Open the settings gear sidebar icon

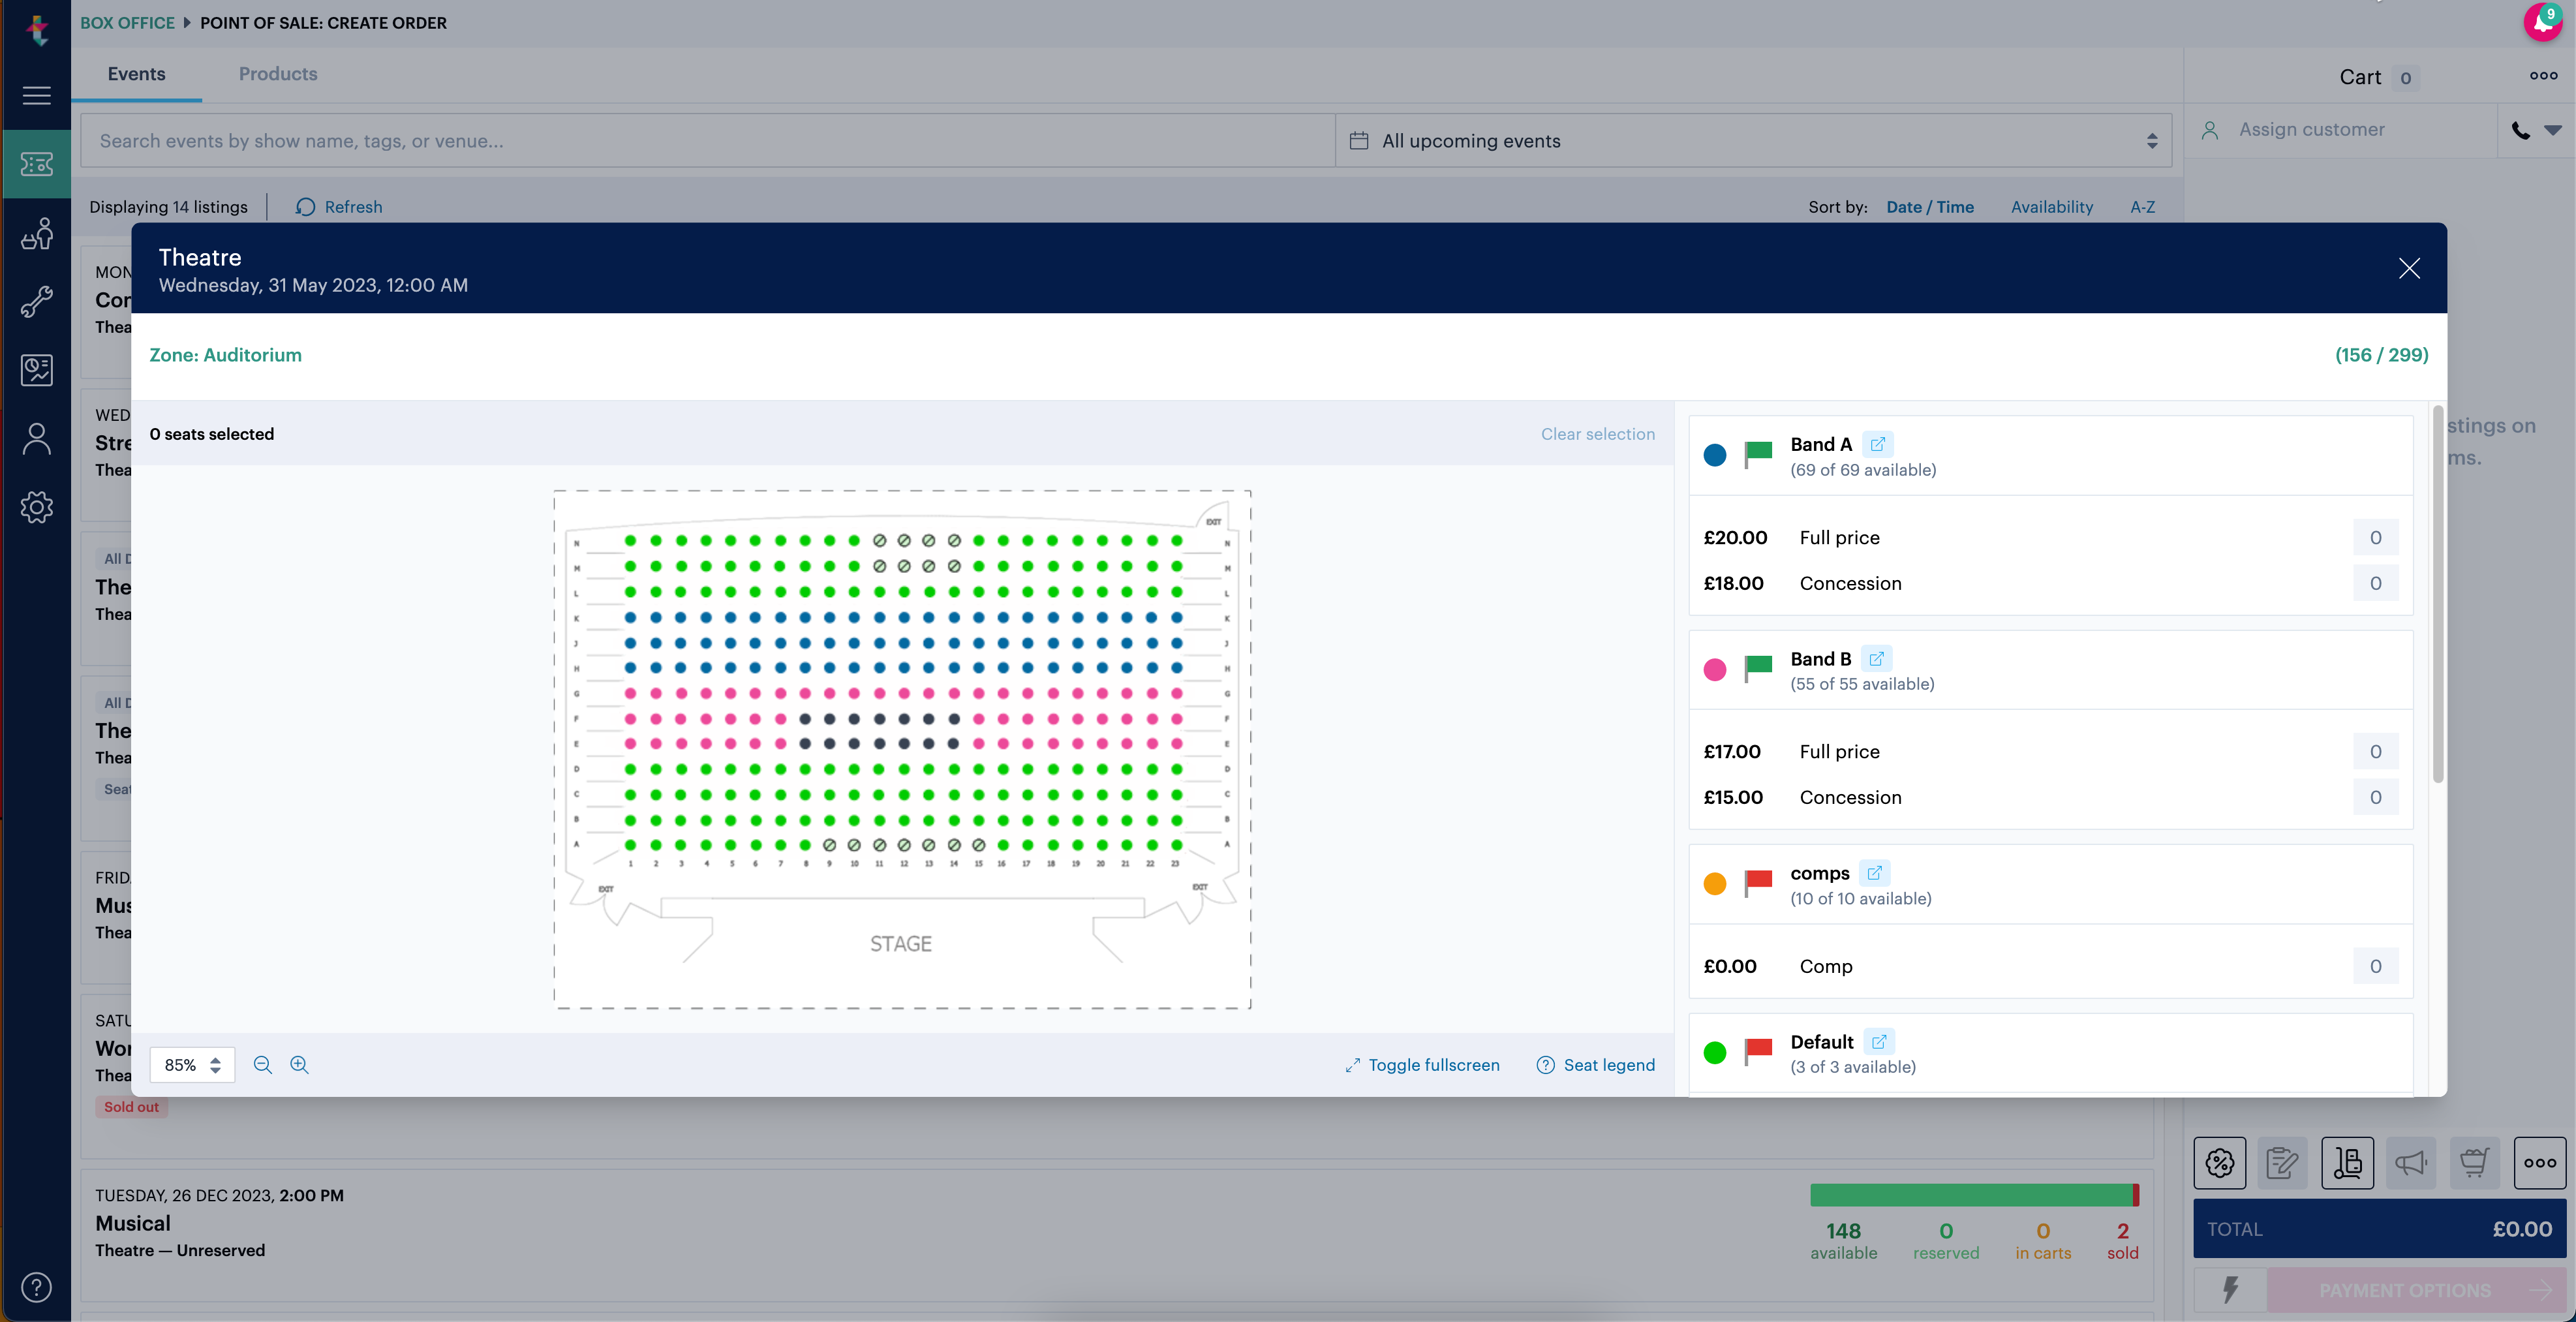click(x=36, y=507)
